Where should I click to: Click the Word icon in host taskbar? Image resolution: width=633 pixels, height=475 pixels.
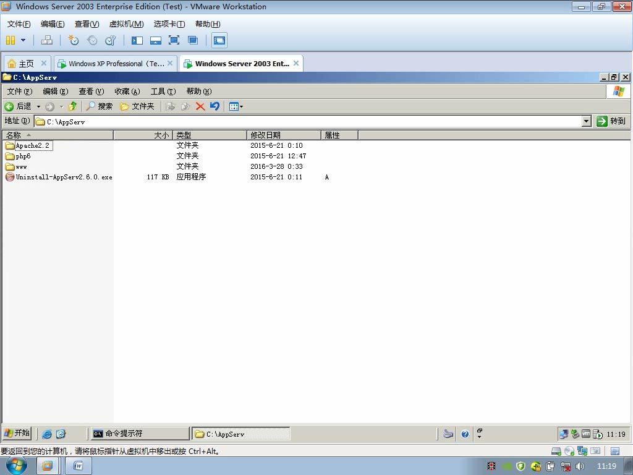click(79, 466)
